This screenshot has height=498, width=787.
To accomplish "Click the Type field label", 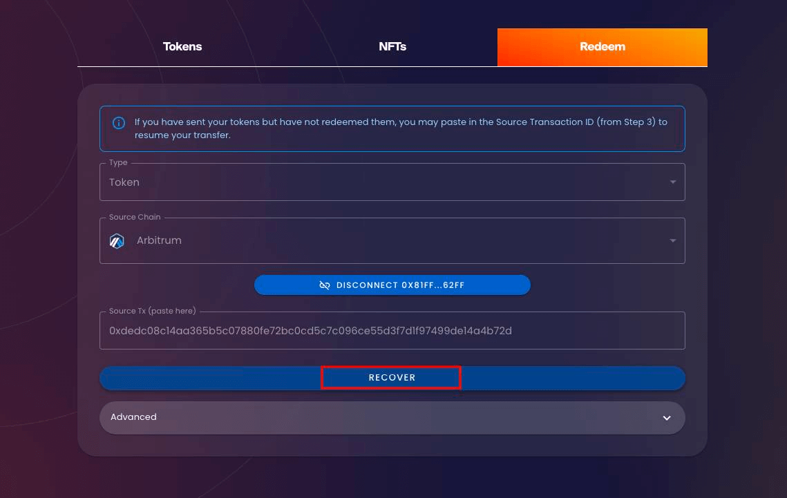I will pyautogui.click(x=118, y=162).
